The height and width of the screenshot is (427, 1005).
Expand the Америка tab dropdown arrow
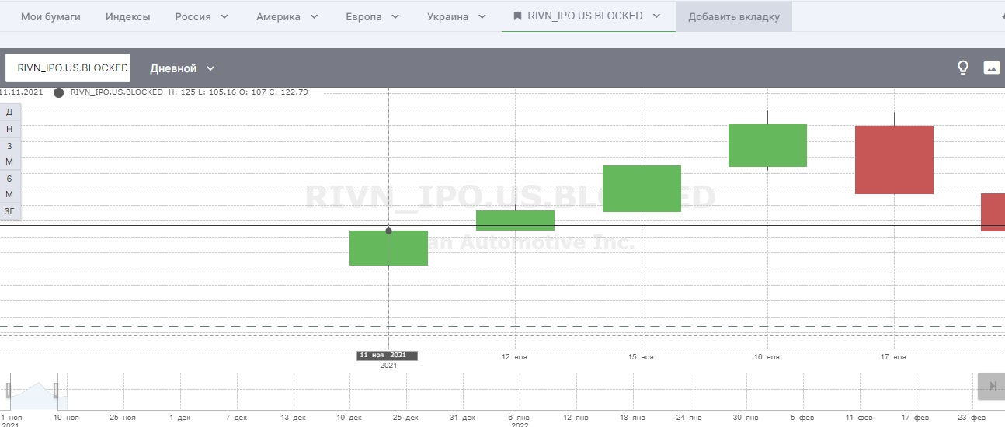(314, 16)
